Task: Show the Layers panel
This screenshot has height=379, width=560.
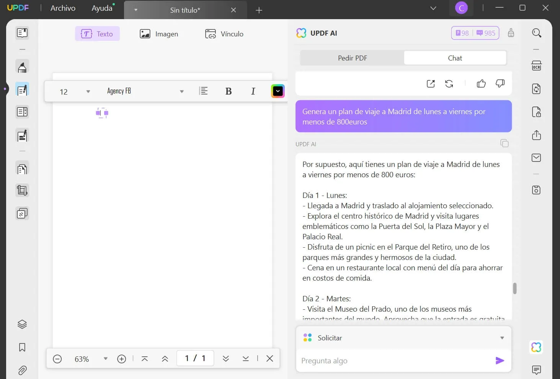Action: point(22,324)
